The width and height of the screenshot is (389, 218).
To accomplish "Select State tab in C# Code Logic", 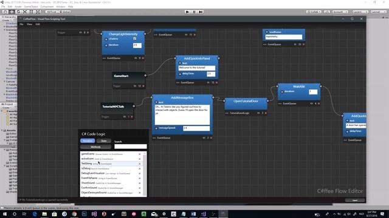I will point(104,141).
